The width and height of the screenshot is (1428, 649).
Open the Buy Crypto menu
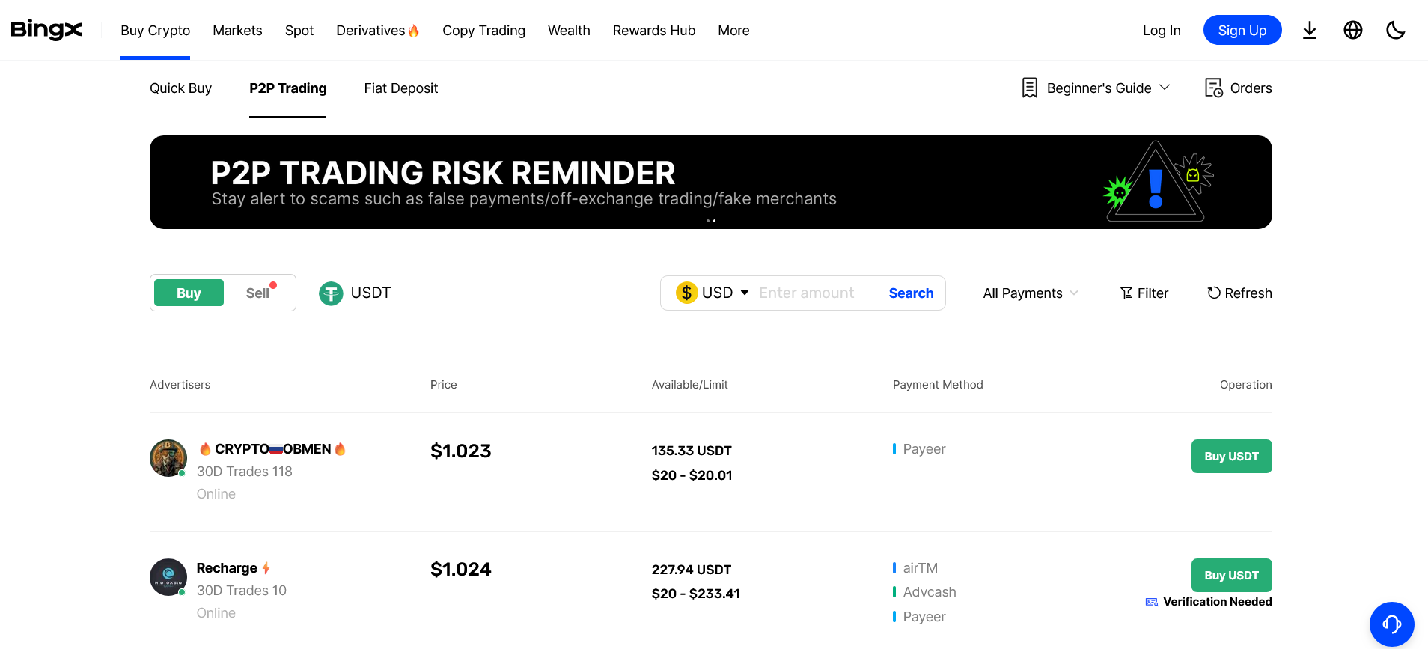[156, 31]
